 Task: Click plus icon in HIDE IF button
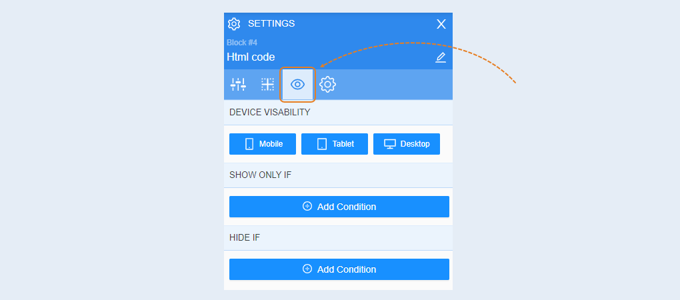click(x=307, y=269)
